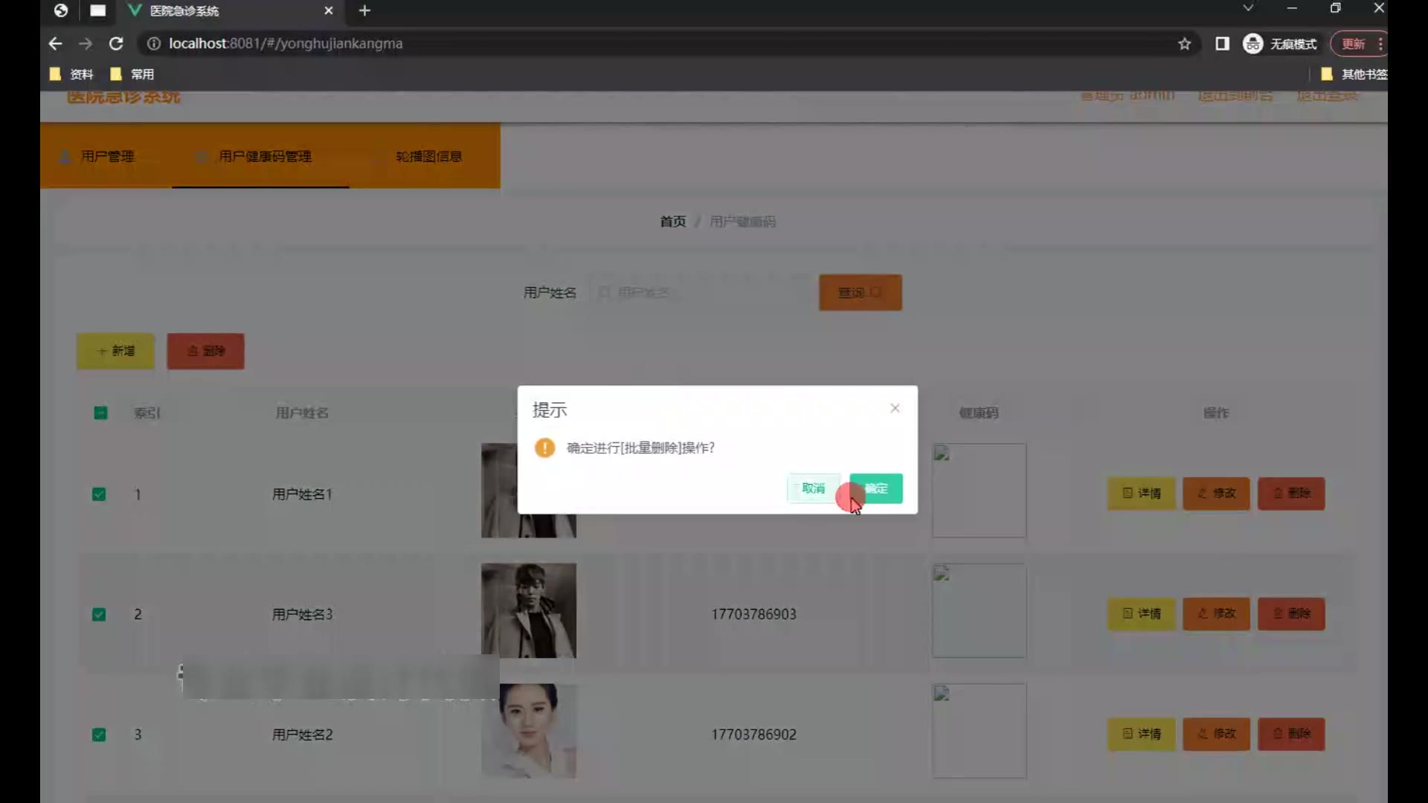
Task: Switch to 用户管理 menu tab
Action: [107, 156]
